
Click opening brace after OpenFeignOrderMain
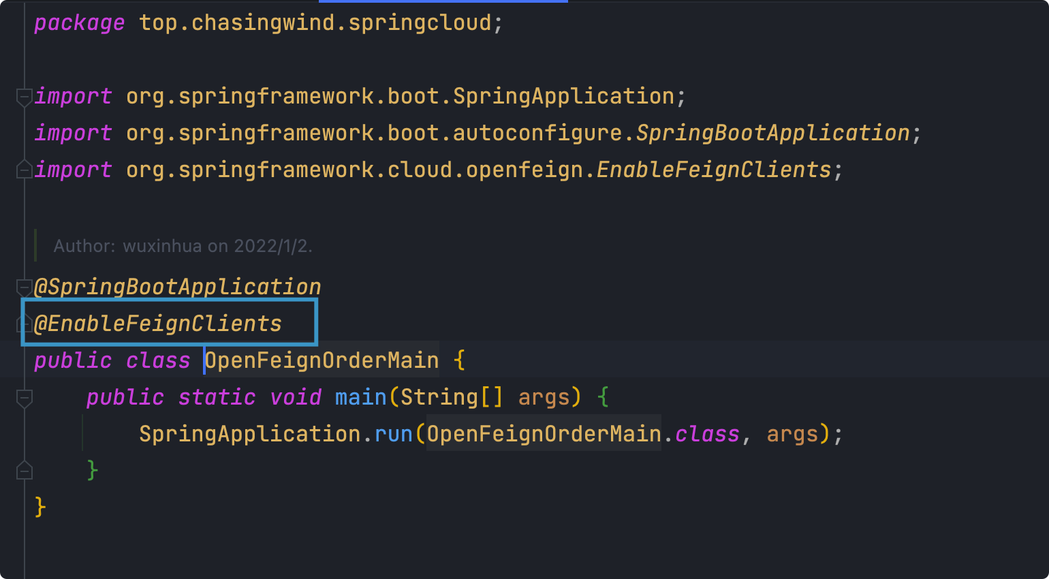[x=460, y=360]
